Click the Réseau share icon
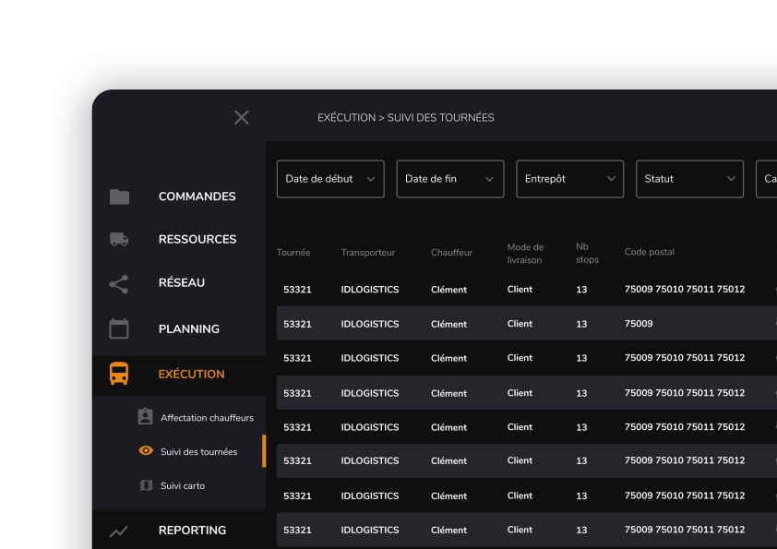 point(119,284)
